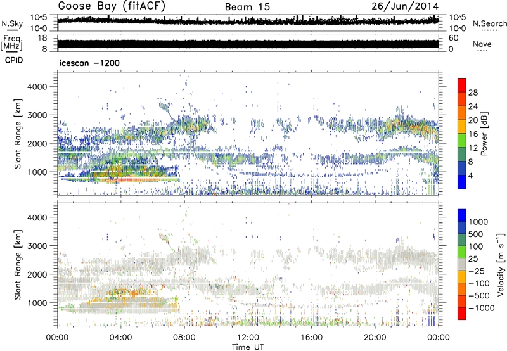The image size is (507, 351).
Task: Click the 24 dB label on the power colorbar
Action: pyautogui.click(x=473, y=106)
